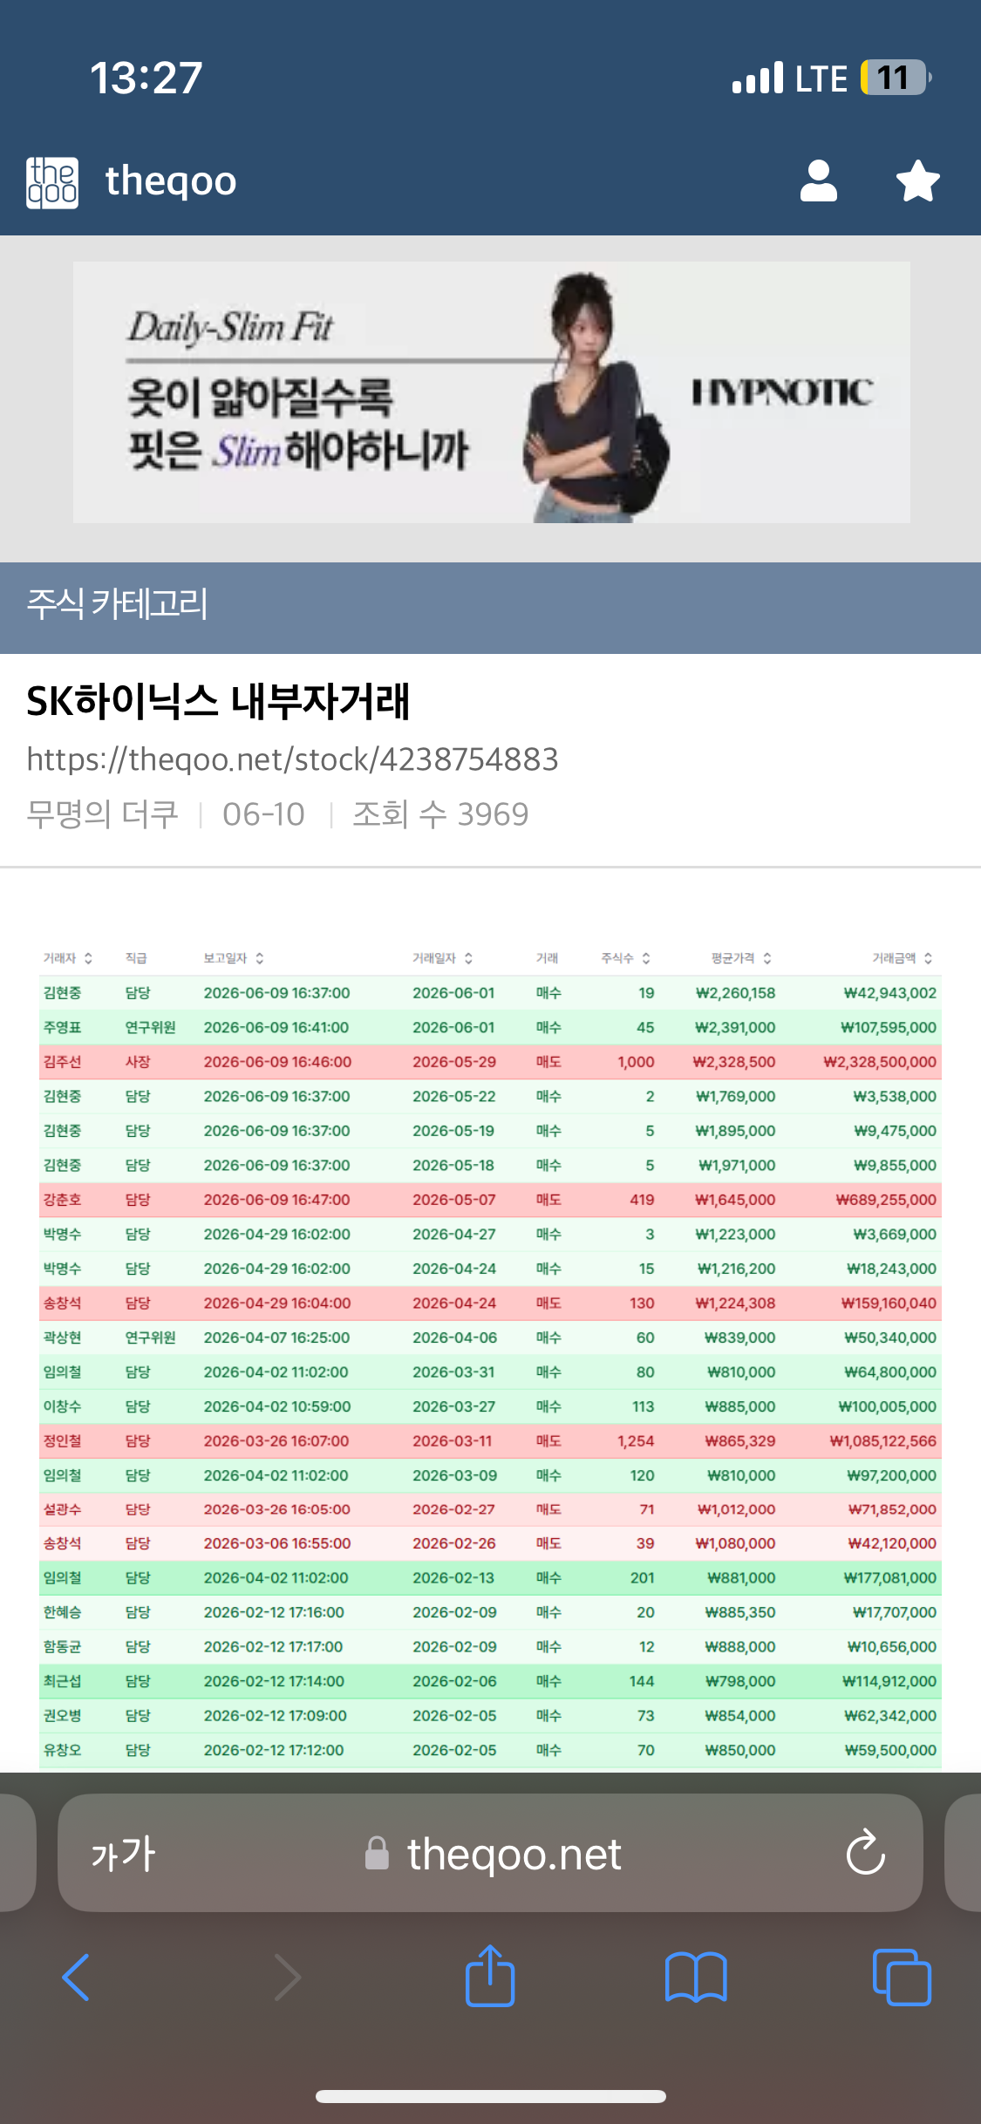981x2124 pixels.
Task: Sort table by 보고일자 column arrows
Action: tap(260, 958)
